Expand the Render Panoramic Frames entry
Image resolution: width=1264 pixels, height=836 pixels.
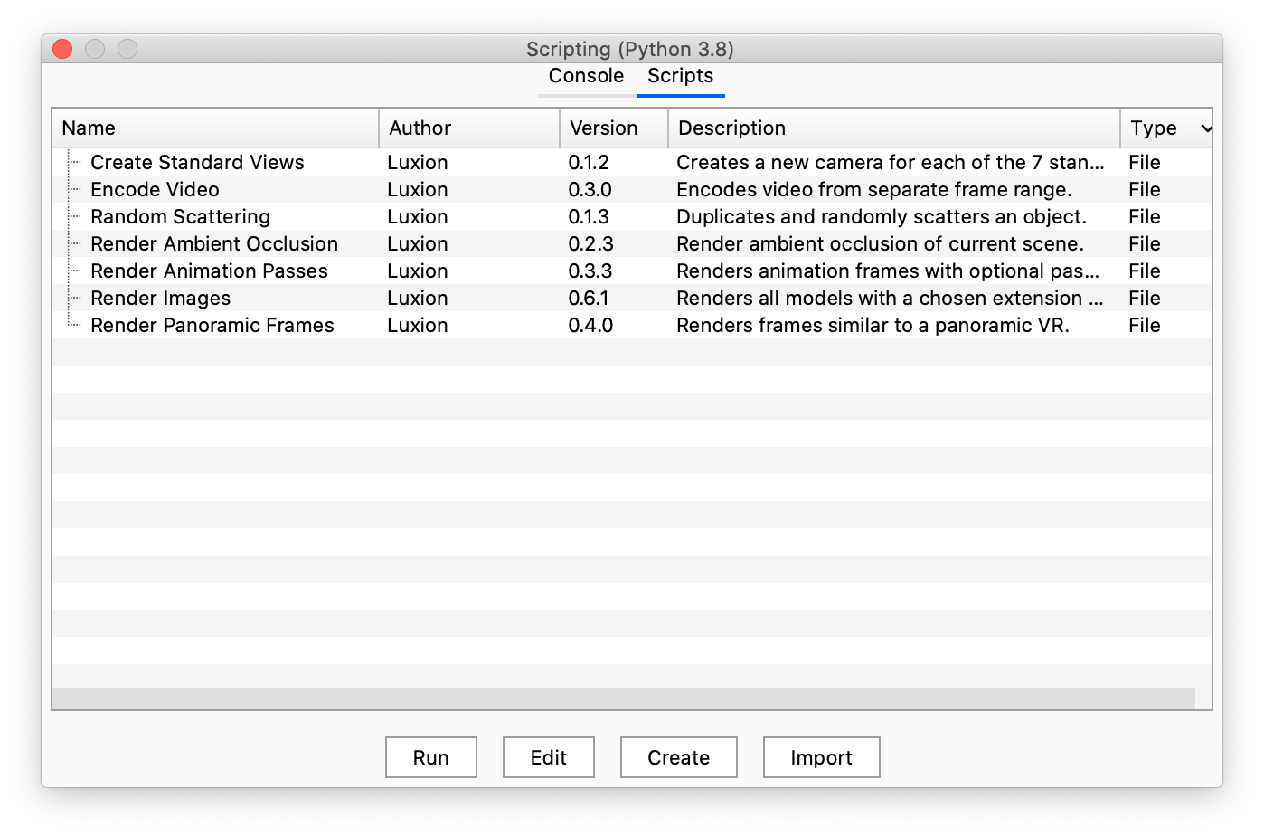74,325
